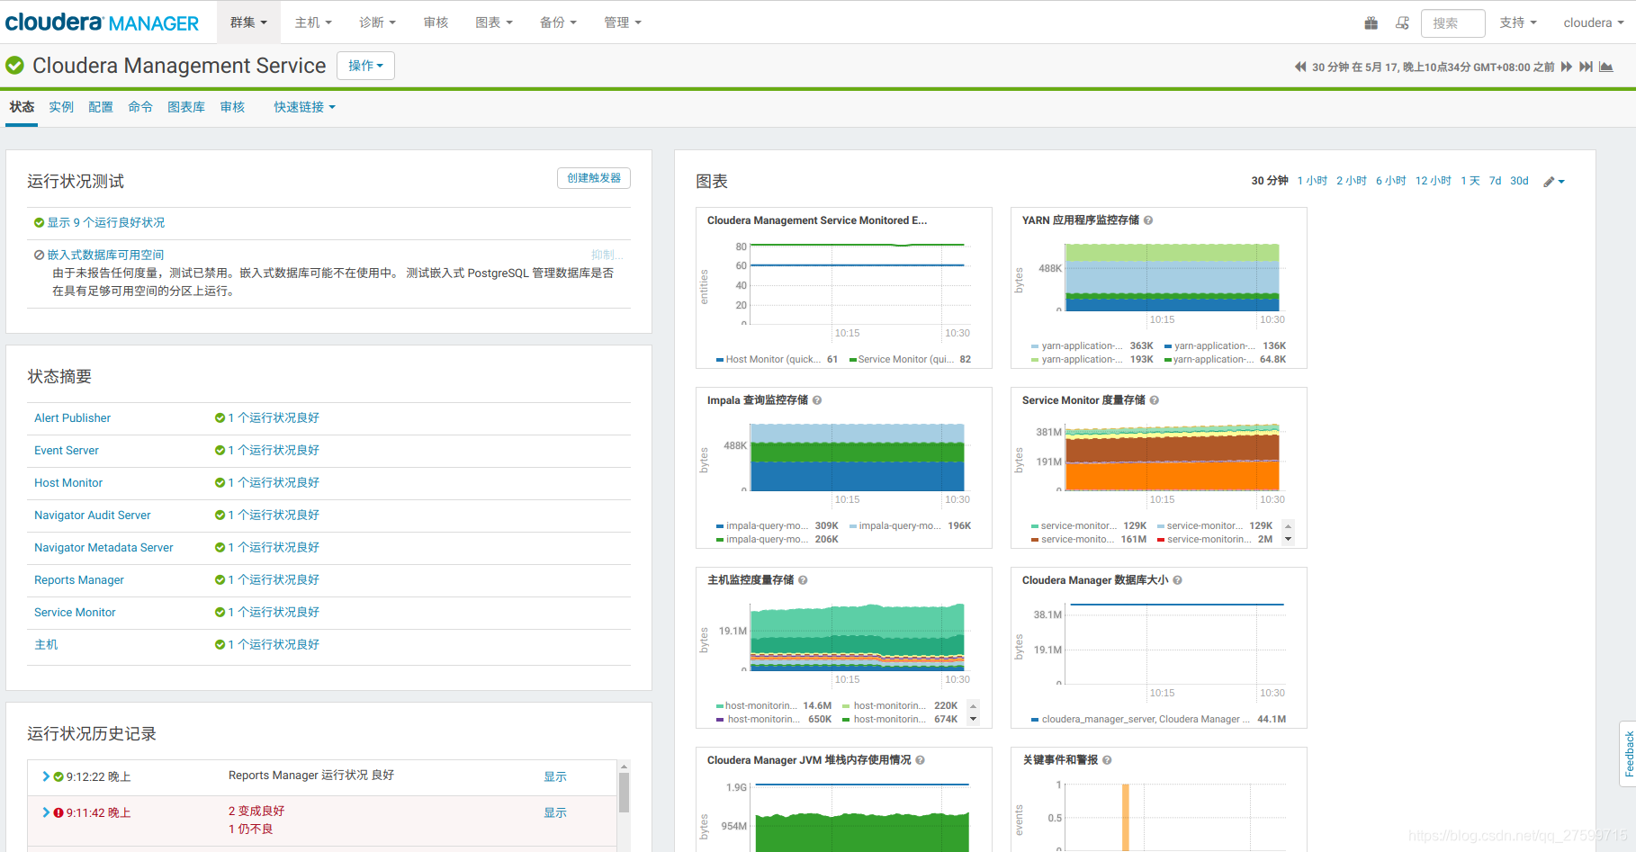Open the Feedback side tab
Image resolution: width=1636 pixels, height=852 pixels.
(x=1628, y=754)
